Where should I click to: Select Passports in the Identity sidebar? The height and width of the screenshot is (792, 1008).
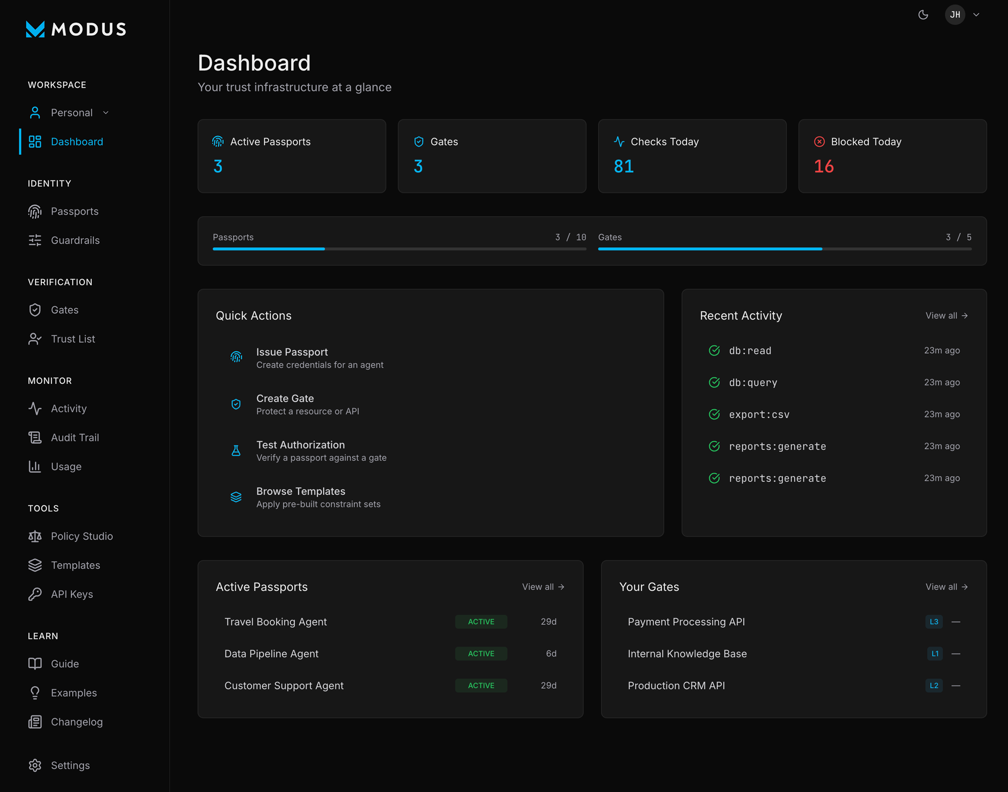point(75,211)
